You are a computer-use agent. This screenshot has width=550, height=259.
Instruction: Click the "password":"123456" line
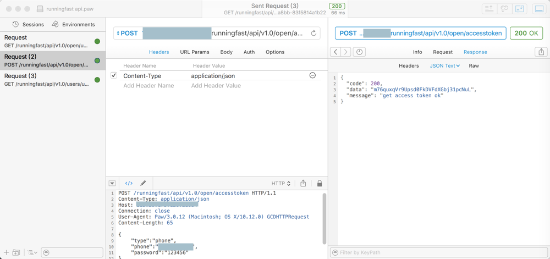pos(159,253)
